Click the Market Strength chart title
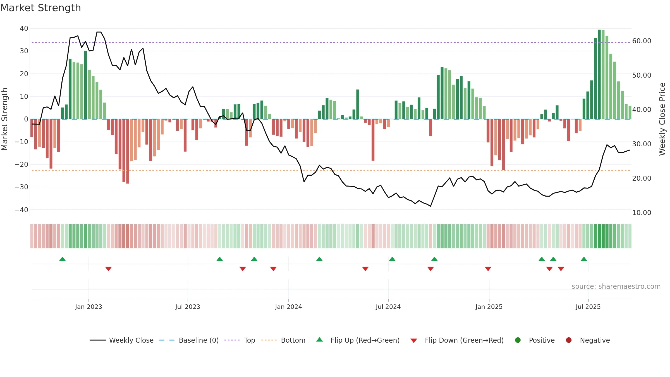Image resolution: width=670 pixels, height=377 pixels. (x=40, y=8)
